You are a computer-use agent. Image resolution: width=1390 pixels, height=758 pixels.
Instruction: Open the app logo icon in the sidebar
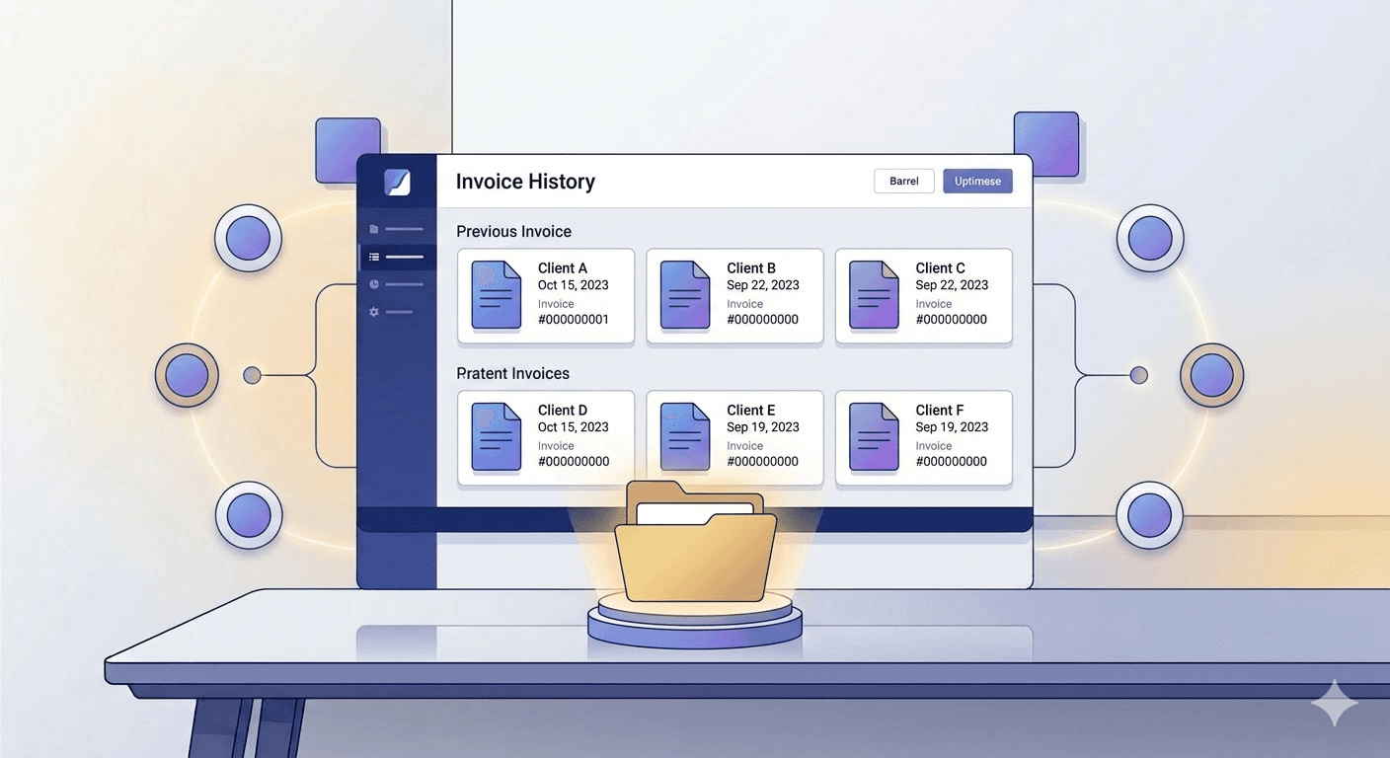397,182
